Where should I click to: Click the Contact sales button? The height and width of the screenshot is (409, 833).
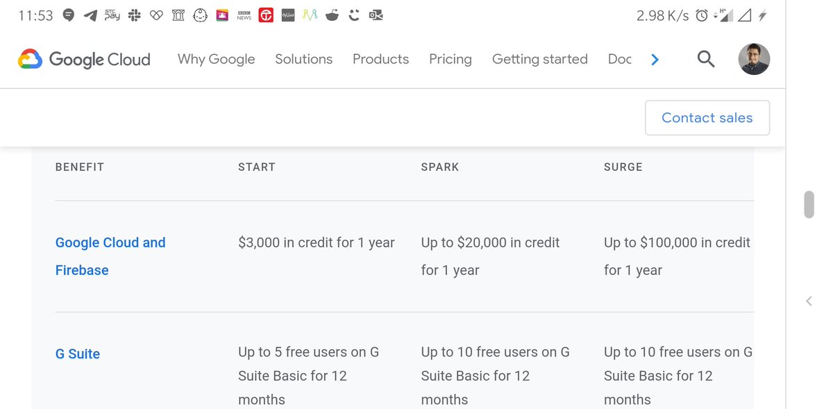click(707, 117)
